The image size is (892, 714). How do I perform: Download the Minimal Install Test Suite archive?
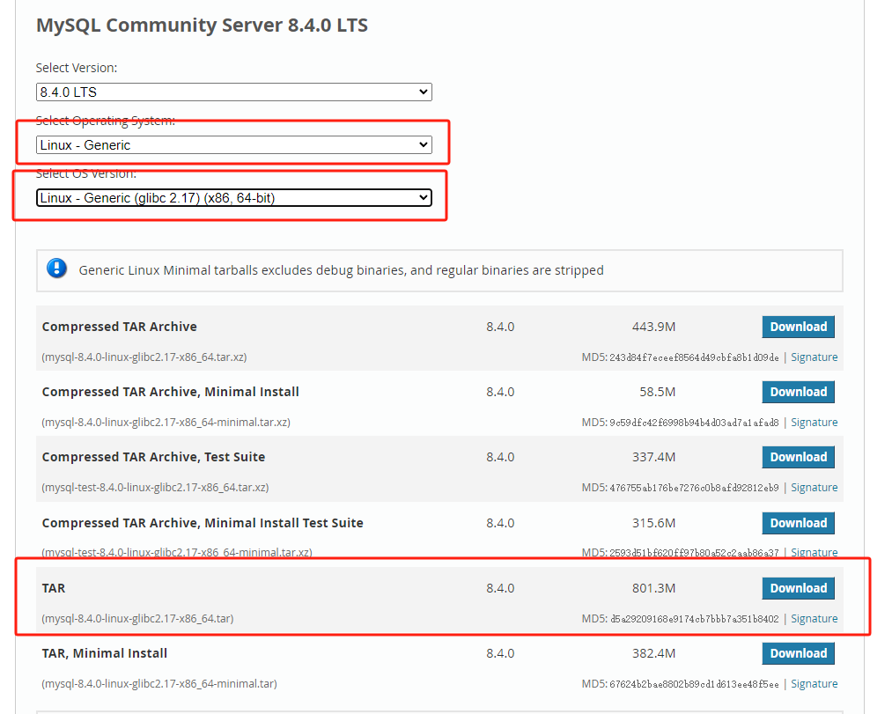click(798, 523)
